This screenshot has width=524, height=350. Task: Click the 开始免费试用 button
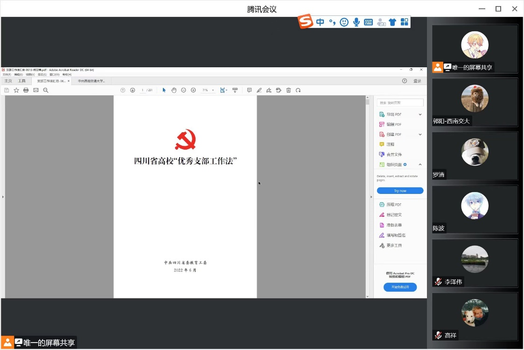point(400,287)
